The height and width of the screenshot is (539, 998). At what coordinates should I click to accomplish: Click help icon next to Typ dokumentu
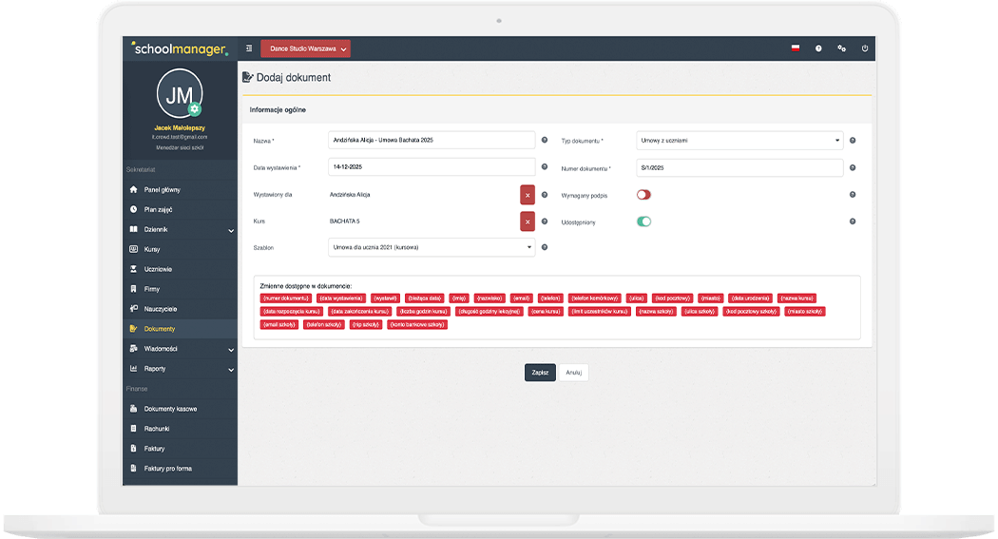[x=853, y=141]
